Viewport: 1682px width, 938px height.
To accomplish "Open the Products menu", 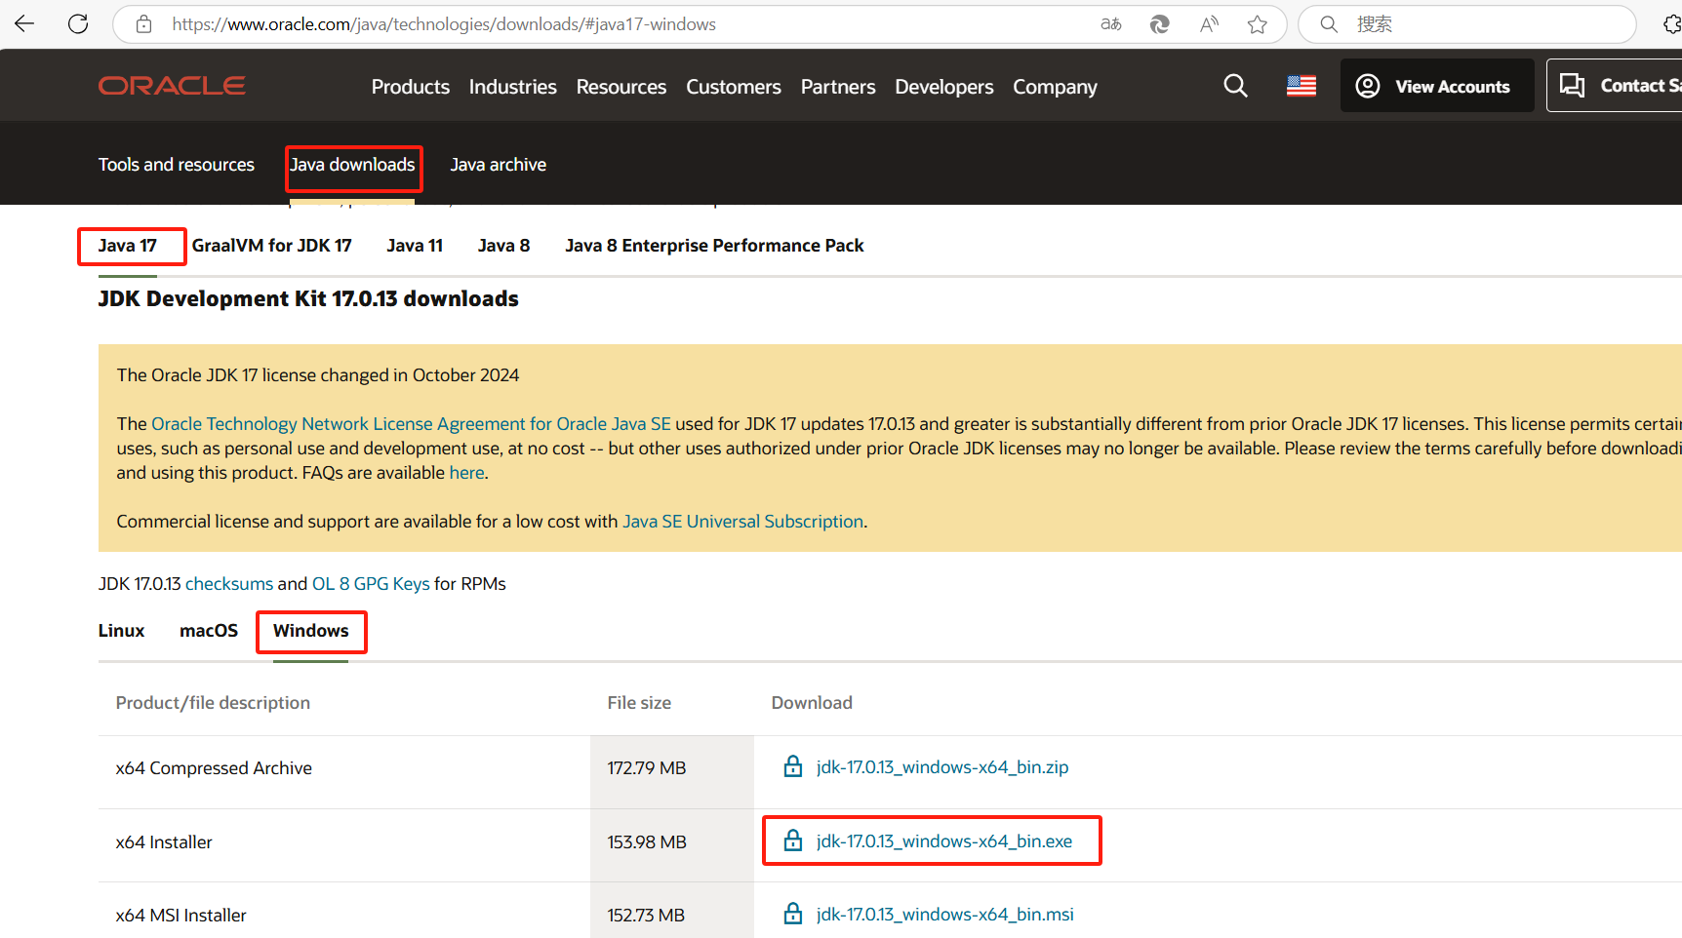I will [x=411, y=87].
